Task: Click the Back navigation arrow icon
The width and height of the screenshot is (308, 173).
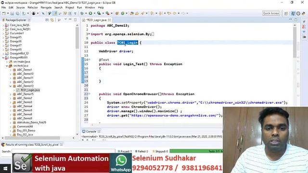Action: 174,13
